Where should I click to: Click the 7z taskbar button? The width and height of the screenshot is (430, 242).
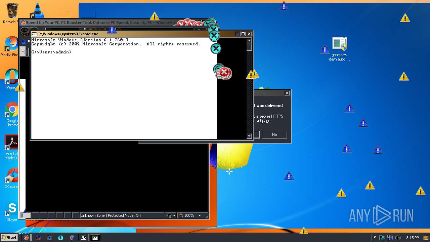[84, 238]
